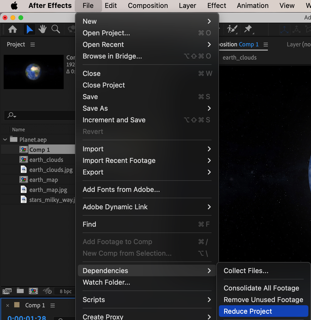
Task: Click the Home icon in the toolbar
Action: pos(13,29)
